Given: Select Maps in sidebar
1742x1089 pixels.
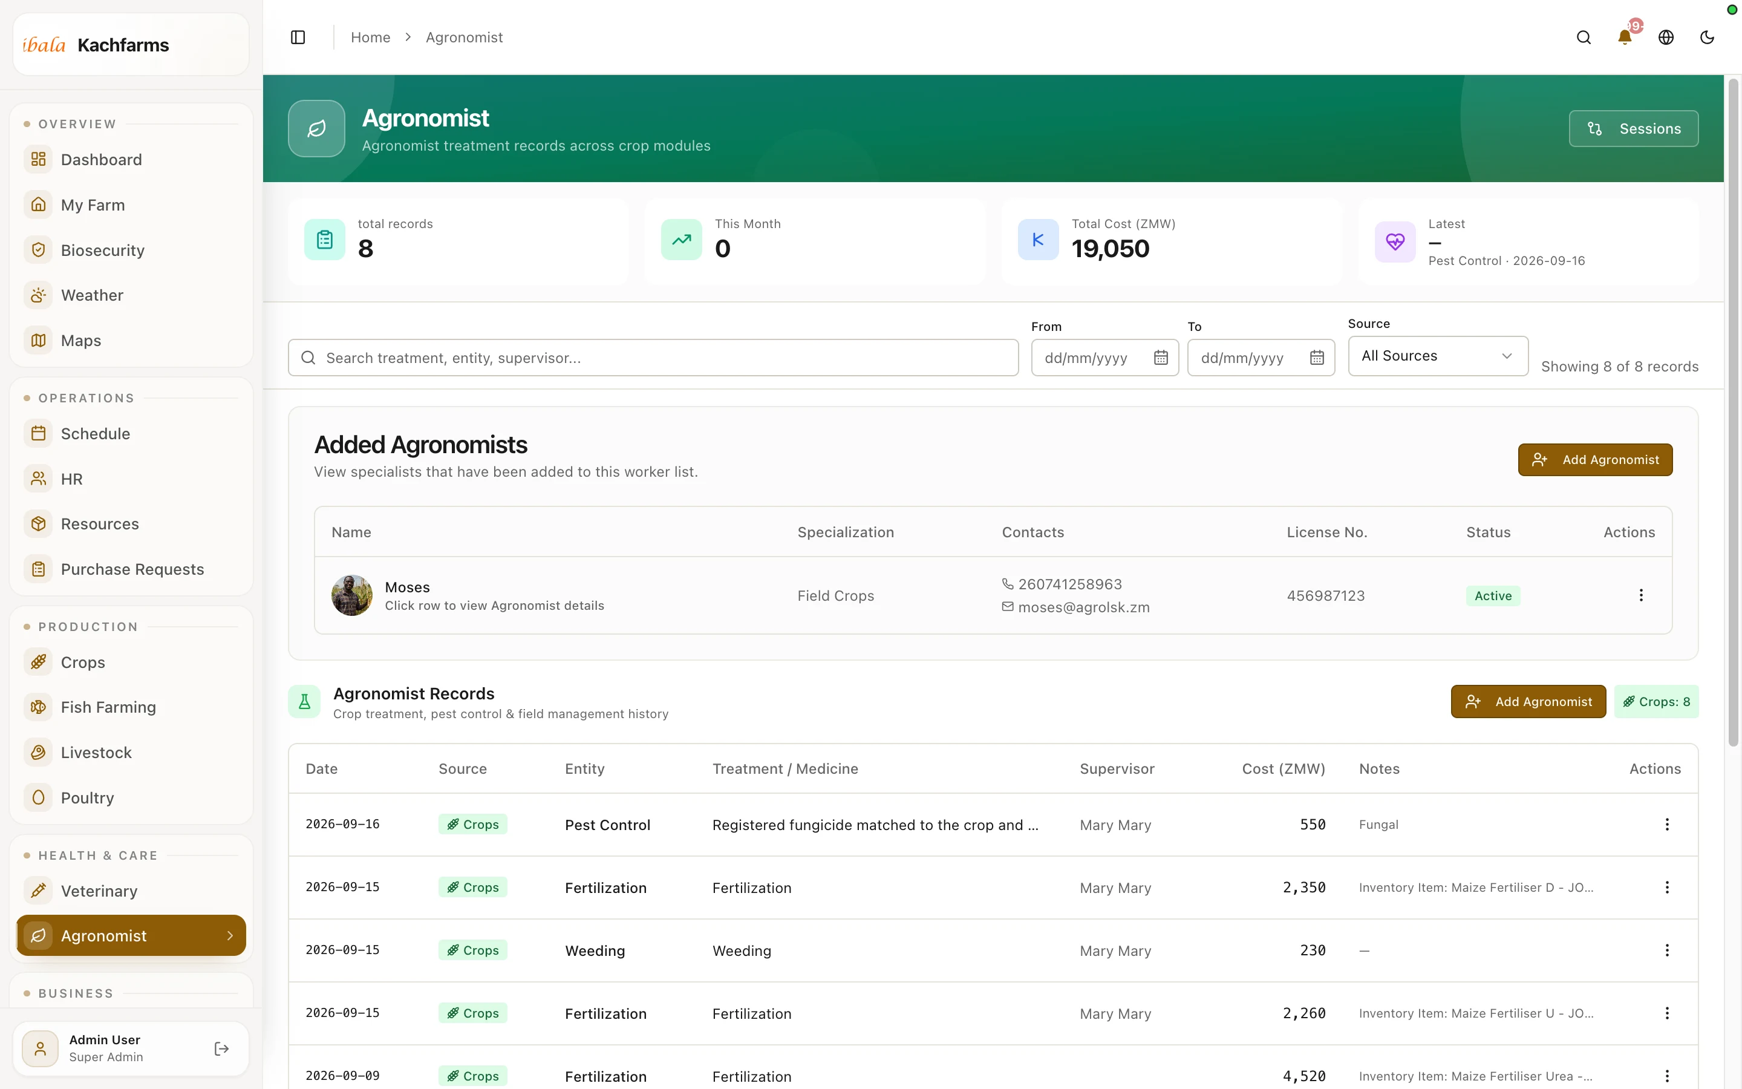Looking at the screenshot, I should coord(131,341).
